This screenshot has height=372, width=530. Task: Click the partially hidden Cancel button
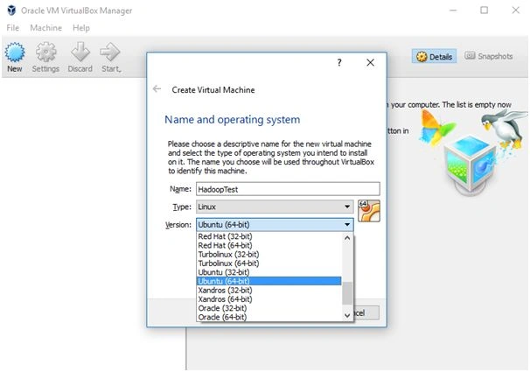(x=366, y=313)
